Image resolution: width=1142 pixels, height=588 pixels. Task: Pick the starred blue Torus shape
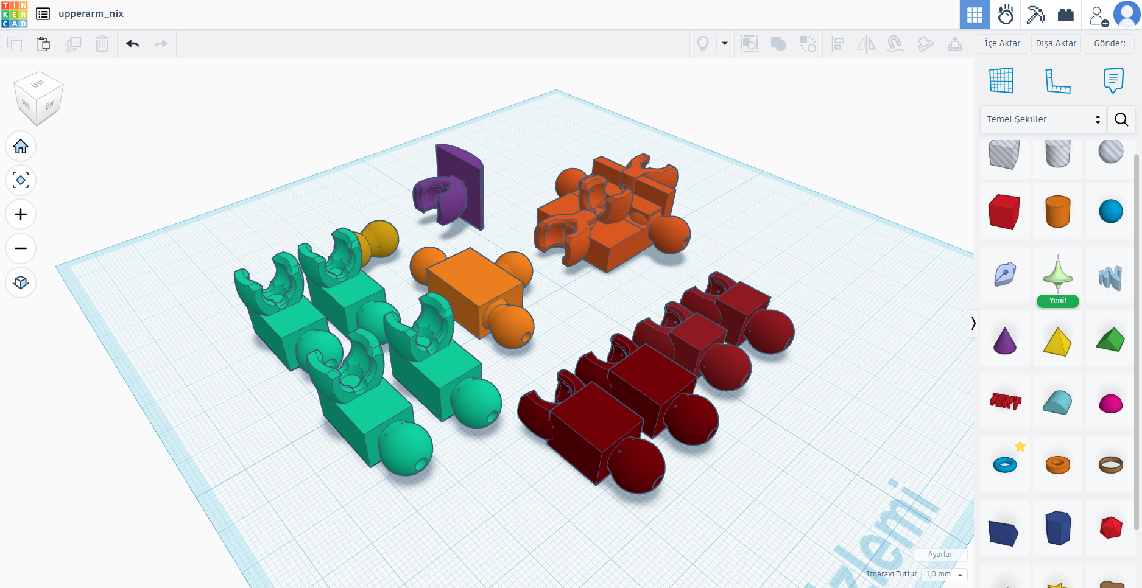click(1005, 465)
